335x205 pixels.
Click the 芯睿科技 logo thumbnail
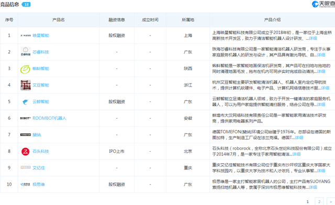coord(26,52)
